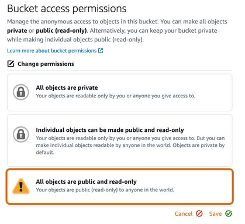Click the green save checkmark icon
The width and height of the screenshot is (245, 224).
tap(229, 213)
